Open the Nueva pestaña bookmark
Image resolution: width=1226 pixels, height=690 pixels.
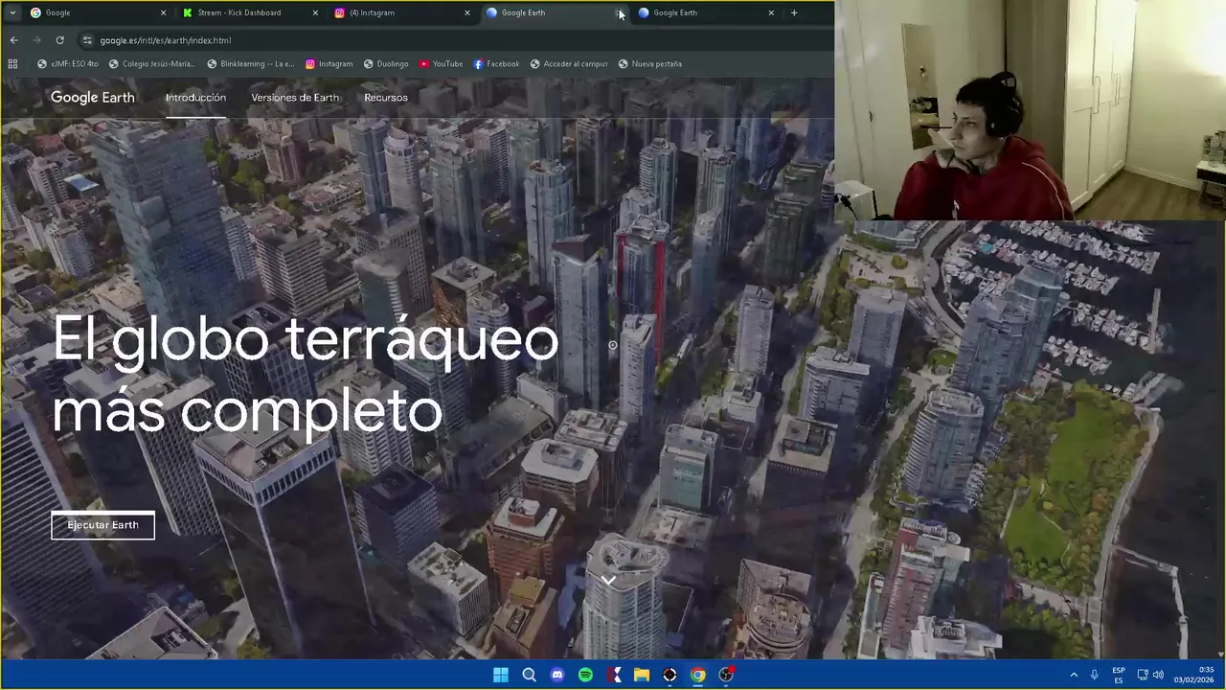[650, 63]
